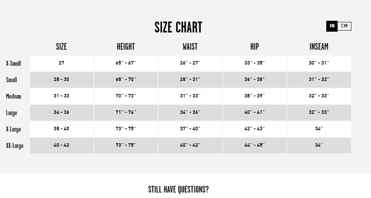Select the Small row label
The image size is (371, 198).
point(11,80)
